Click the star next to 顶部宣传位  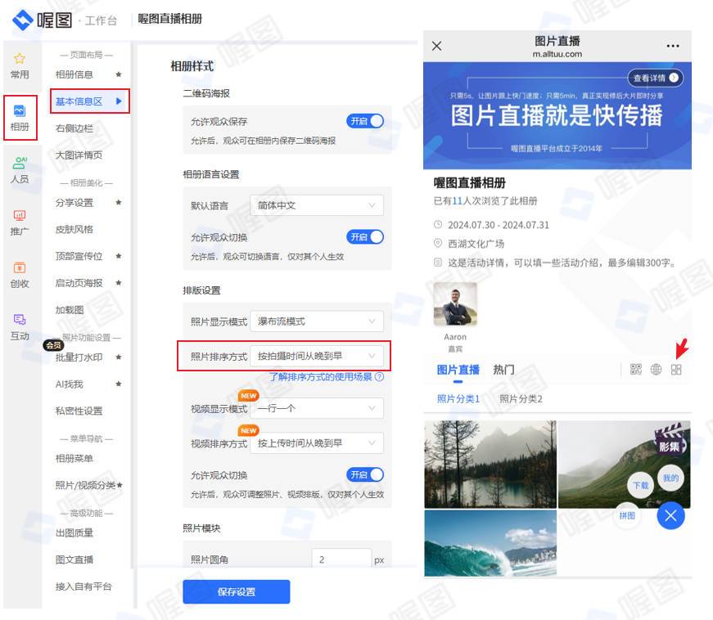coord(119,256)
